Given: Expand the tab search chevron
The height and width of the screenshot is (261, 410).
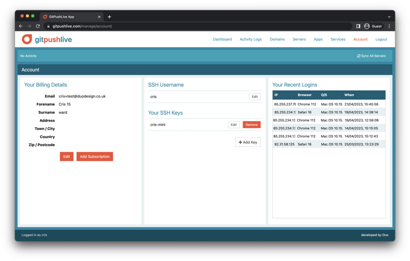Looking at the screenshot, I should (x=389, y=17).
